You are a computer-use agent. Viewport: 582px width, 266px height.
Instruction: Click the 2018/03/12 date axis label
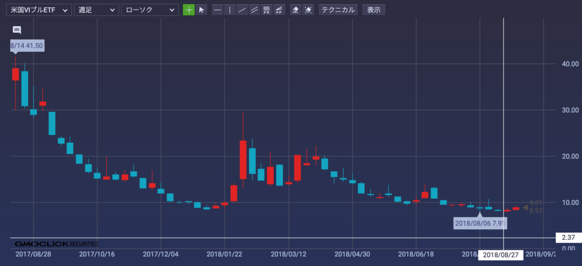coord(288,255)
